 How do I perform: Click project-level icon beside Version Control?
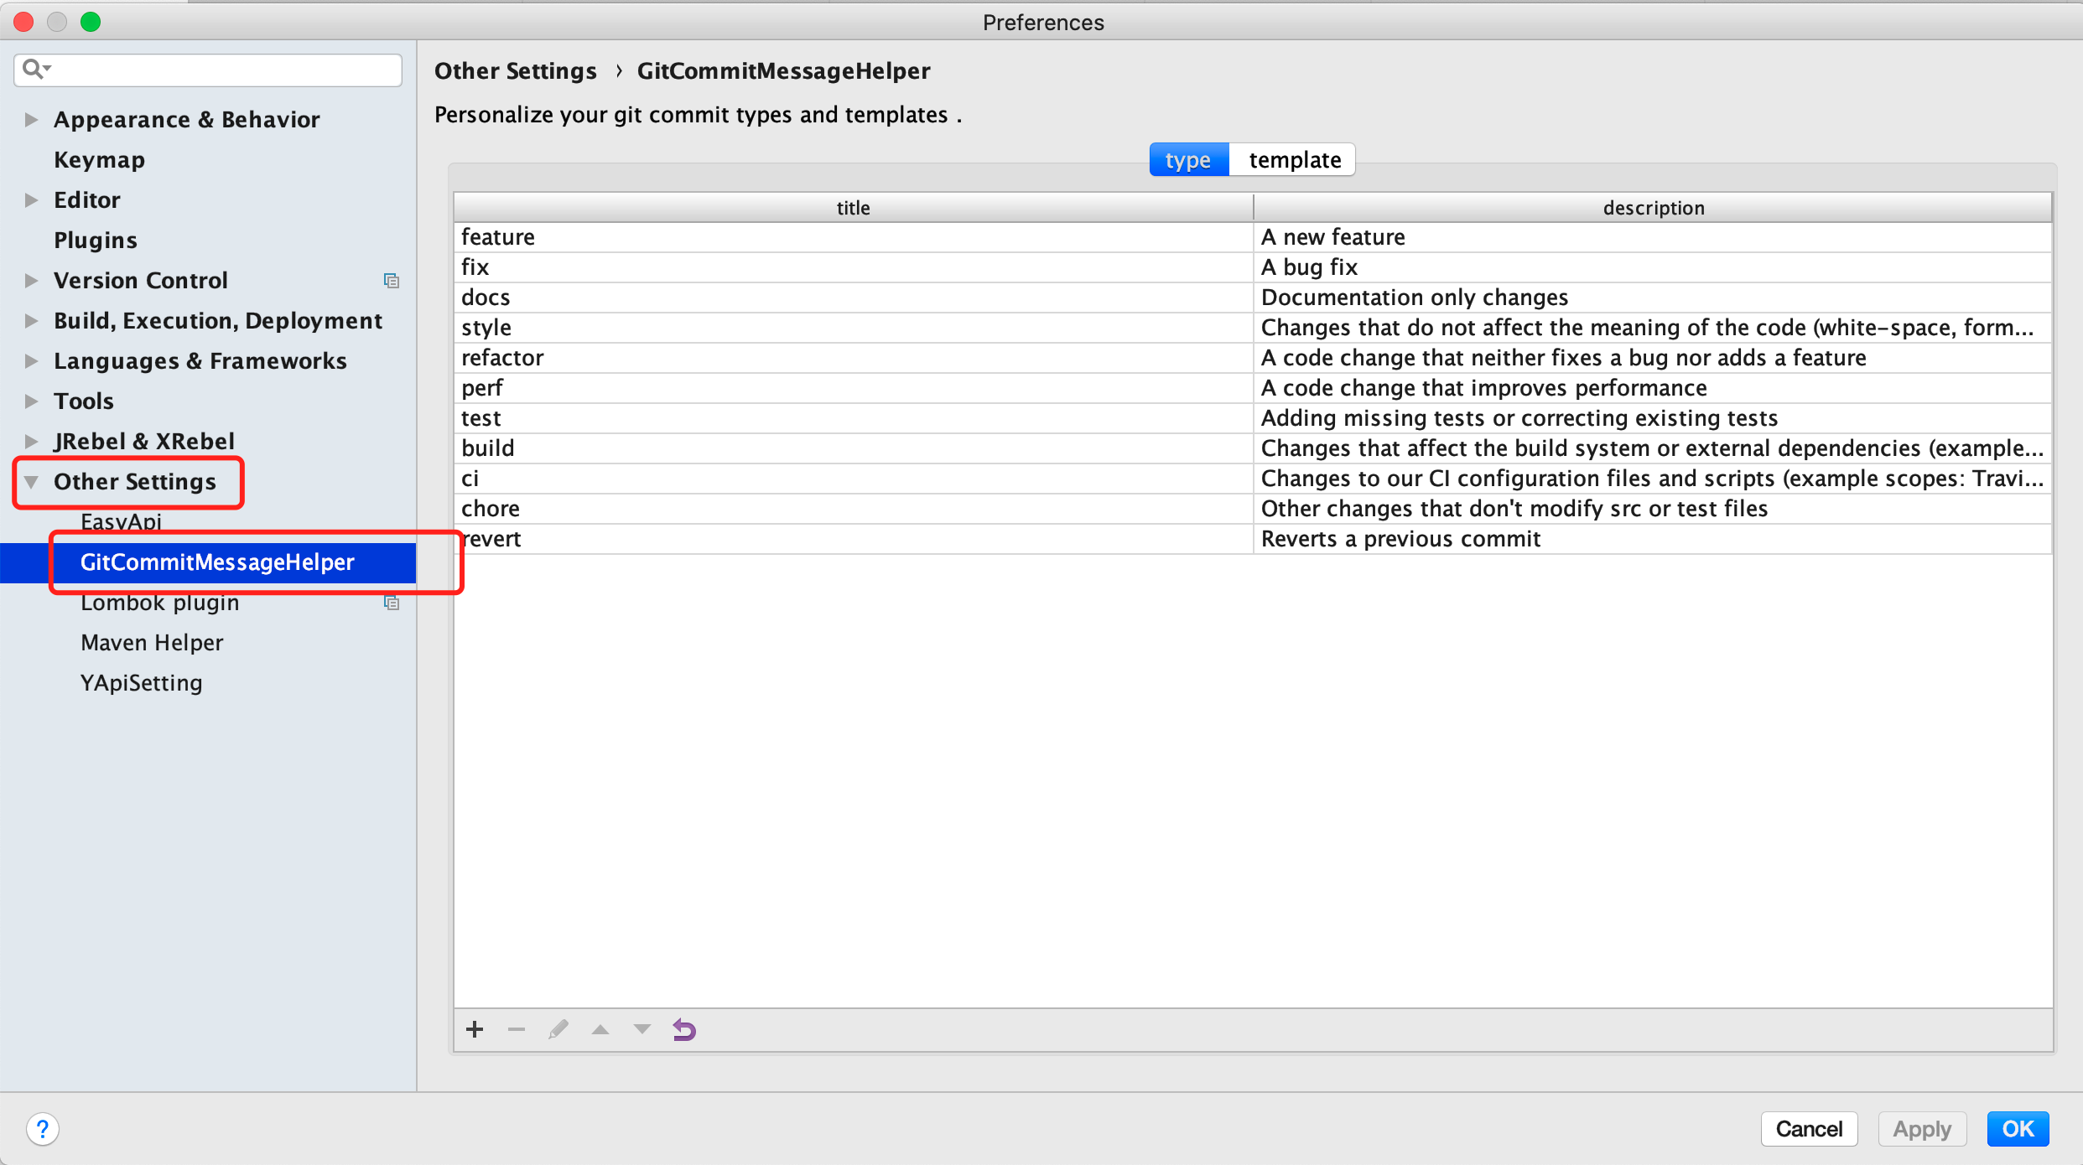(x=392, y=281)
